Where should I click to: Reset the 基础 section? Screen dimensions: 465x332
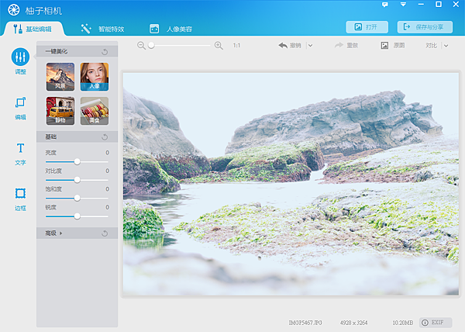(105, 137)
